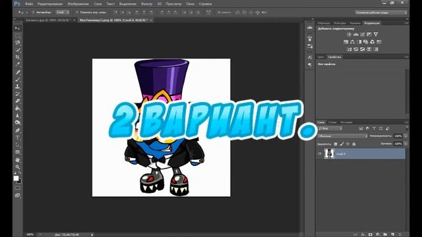Viewport: 422px width, 237px height.
Task: Click the foreground color swatch
Action: 16,178
